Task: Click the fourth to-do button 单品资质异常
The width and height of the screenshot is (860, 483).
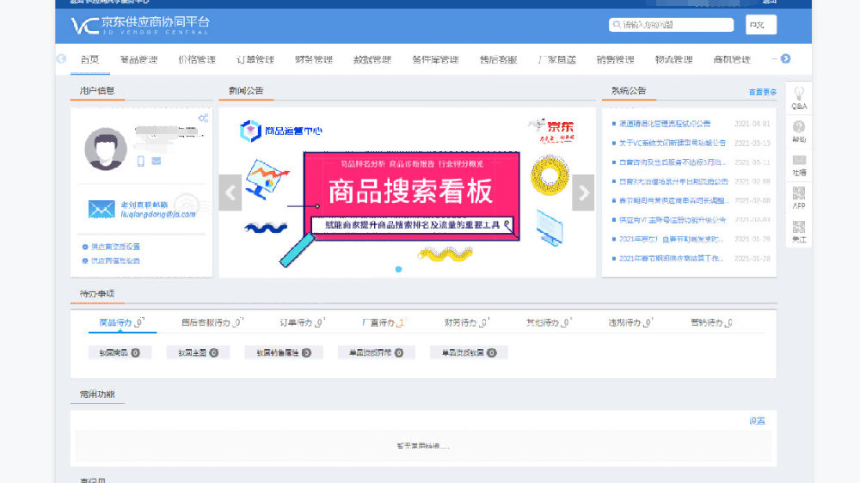Action: tap(377, 352)
